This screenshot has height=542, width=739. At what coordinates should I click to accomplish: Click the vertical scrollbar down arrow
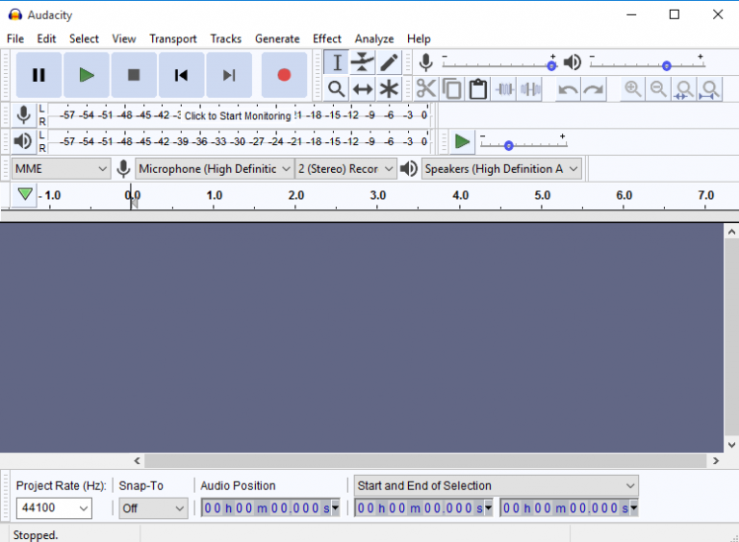tap(731, 445)
